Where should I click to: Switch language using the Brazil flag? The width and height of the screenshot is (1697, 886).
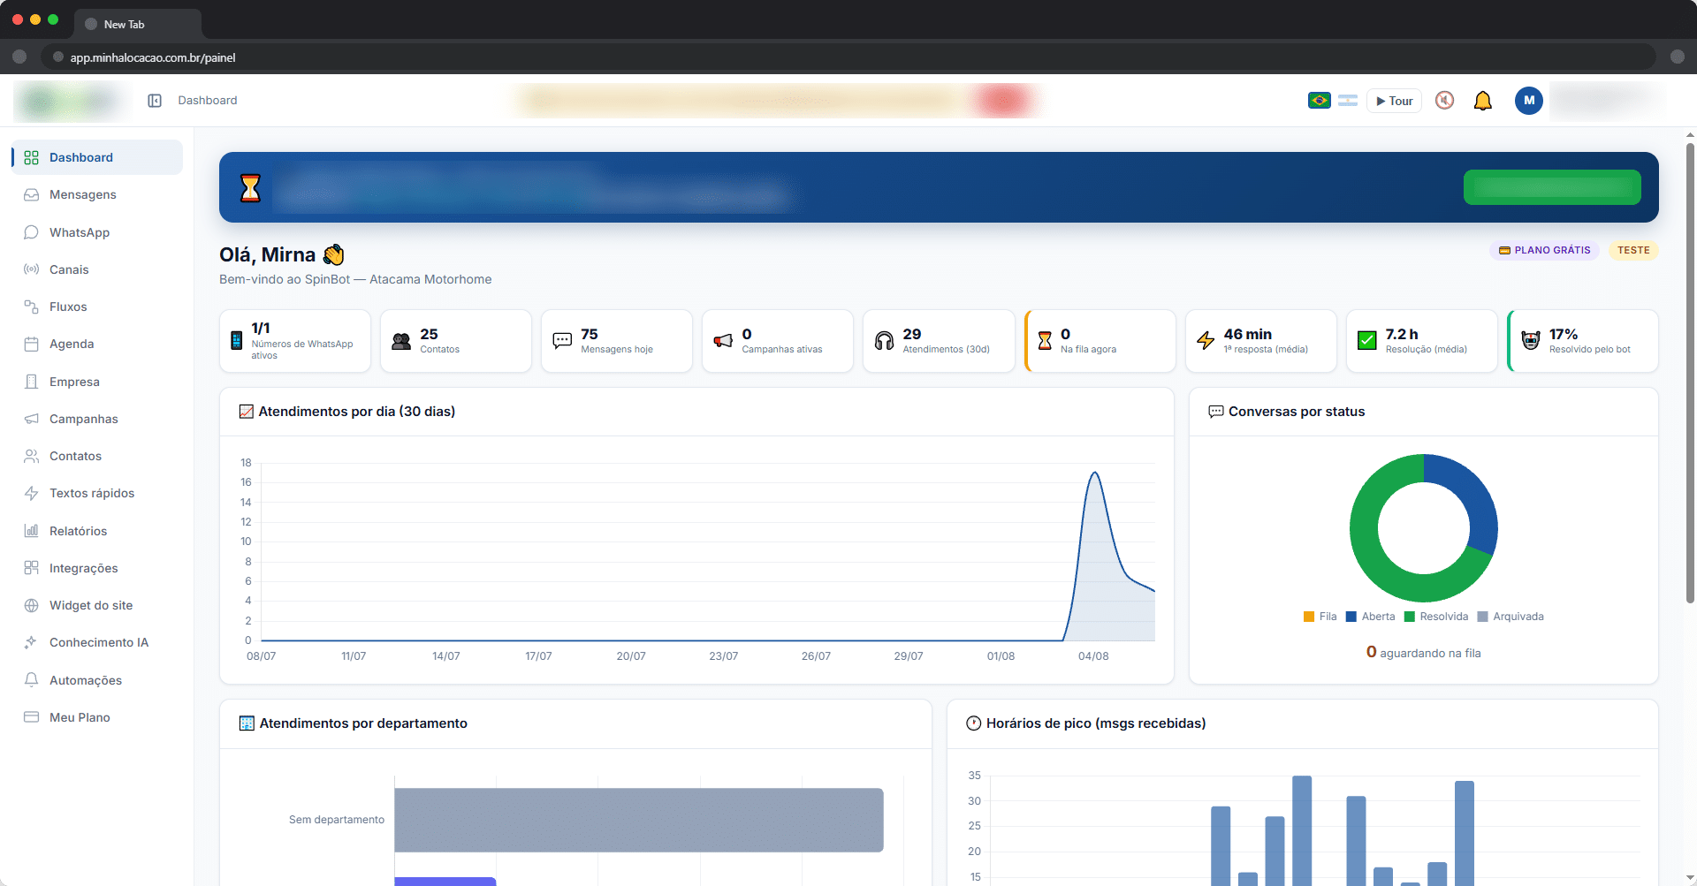click(1320, 101)
